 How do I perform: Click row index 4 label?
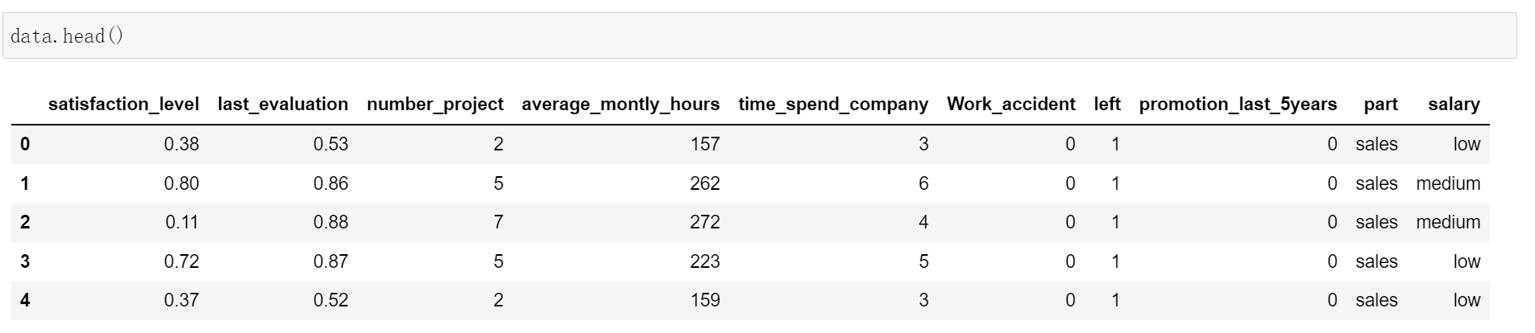point(25,301)
